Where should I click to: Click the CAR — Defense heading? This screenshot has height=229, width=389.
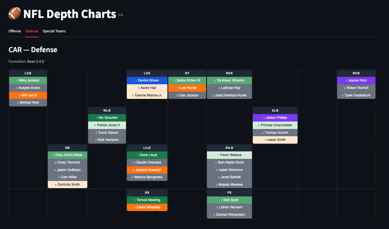[x=33, y=50]
